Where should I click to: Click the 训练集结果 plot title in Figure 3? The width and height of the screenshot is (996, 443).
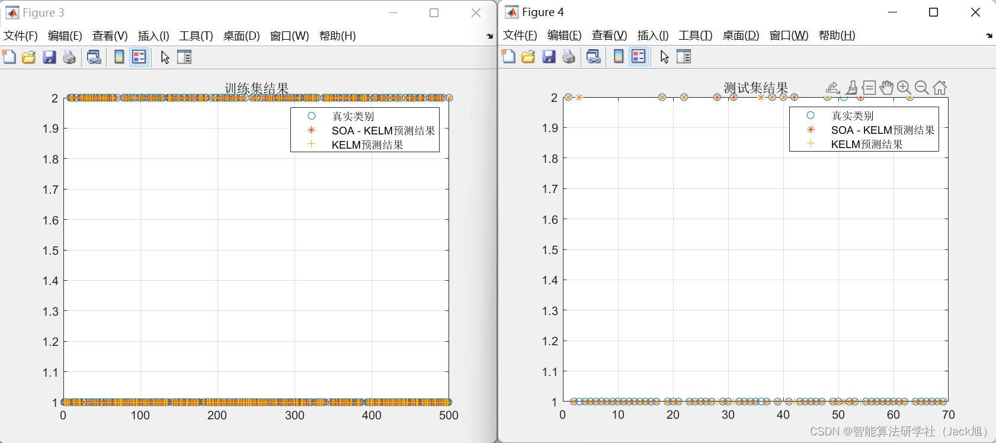click(257, 88)
